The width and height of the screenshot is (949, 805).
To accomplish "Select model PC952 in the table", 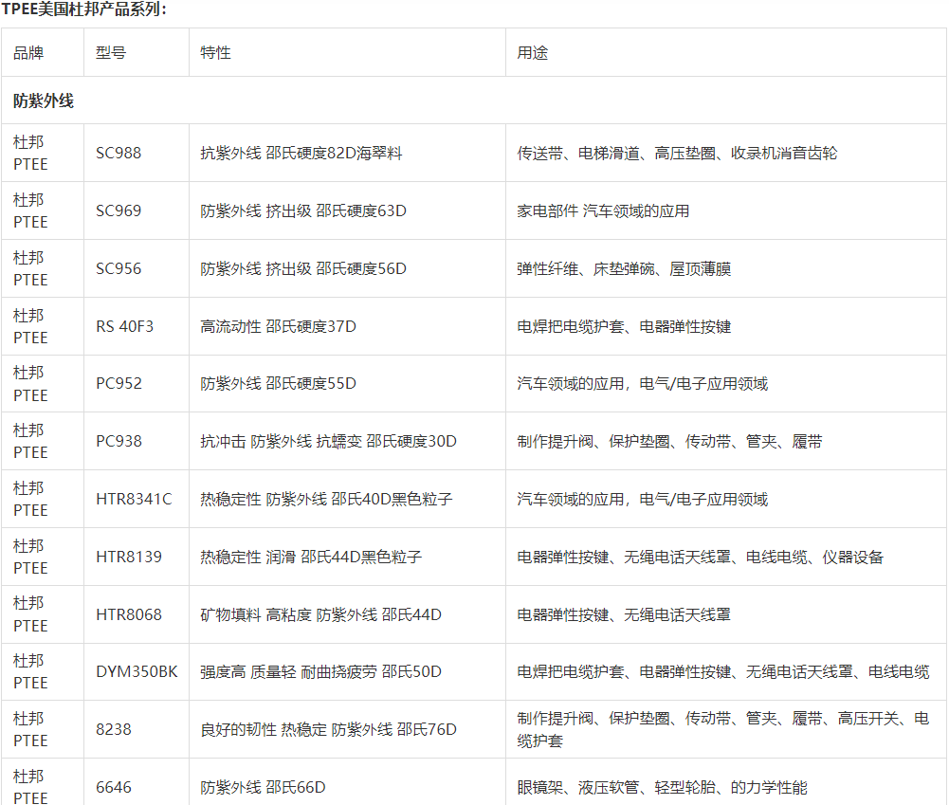I will (x=119, y=384).
